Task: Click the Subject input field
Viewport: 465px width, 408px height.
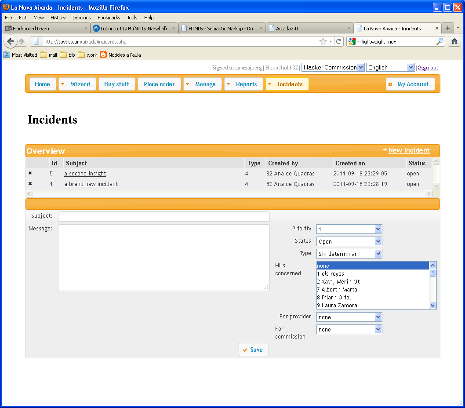Action: pyautogui.click(x=163, y=216)
